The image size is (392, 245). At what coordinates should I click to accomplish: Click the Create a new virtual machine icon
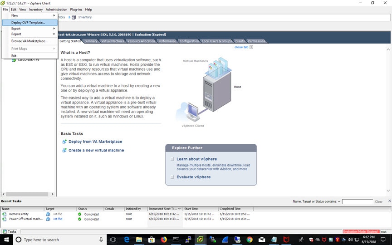click(64, 150)
